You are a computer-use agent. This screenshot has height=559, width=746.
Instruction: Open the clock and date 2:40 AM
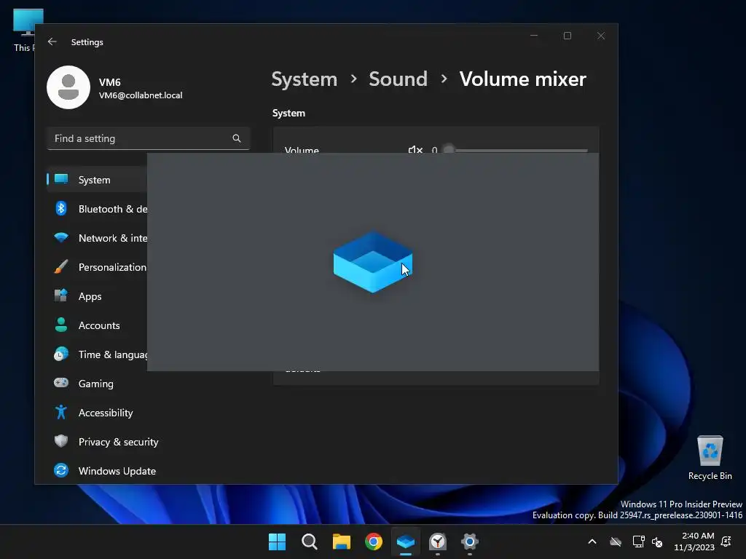[x=694, y=542]
